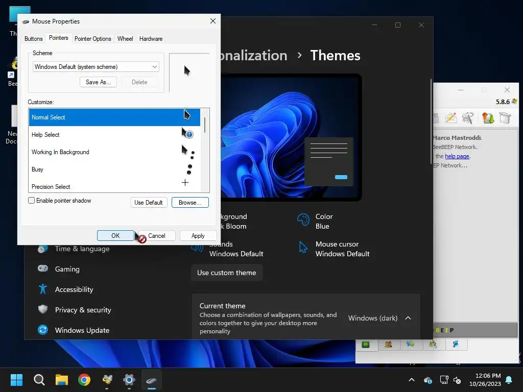This screenshot has height=392, width=523.
Task: Expand the pointer Scheme dropdown
Action: 96,67
